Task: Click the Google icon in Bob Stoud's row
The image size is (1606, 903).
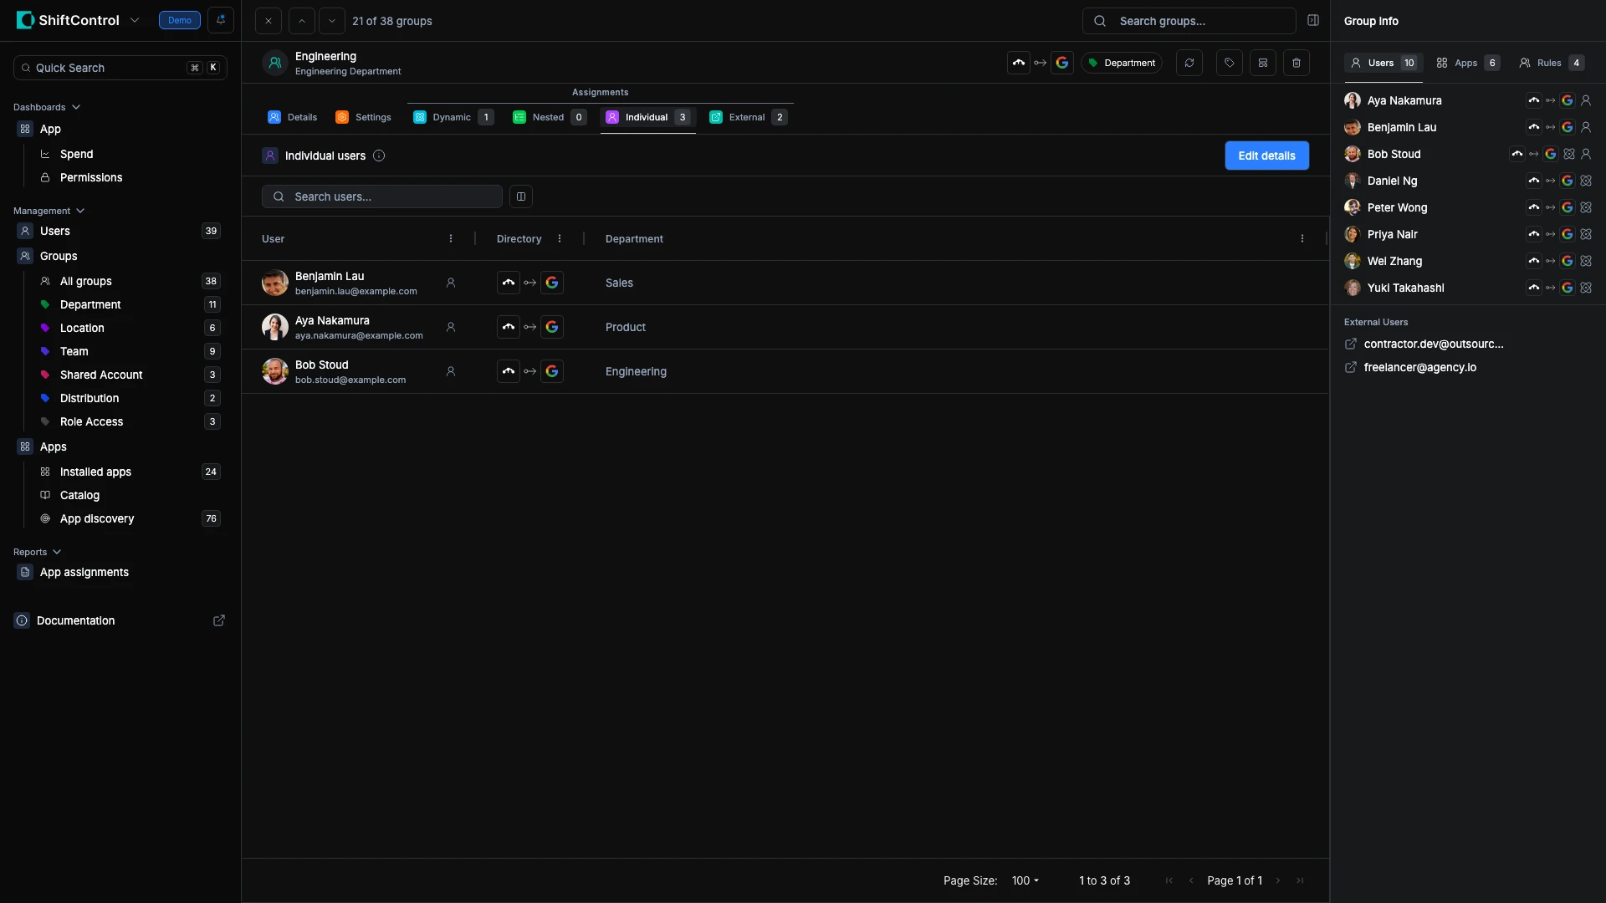Action: click(x=552, y=371)
